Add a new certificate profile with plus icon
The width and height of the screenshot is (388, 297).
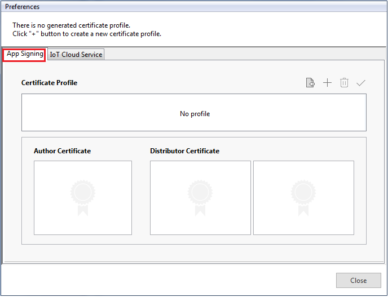(x=327, y=83)
